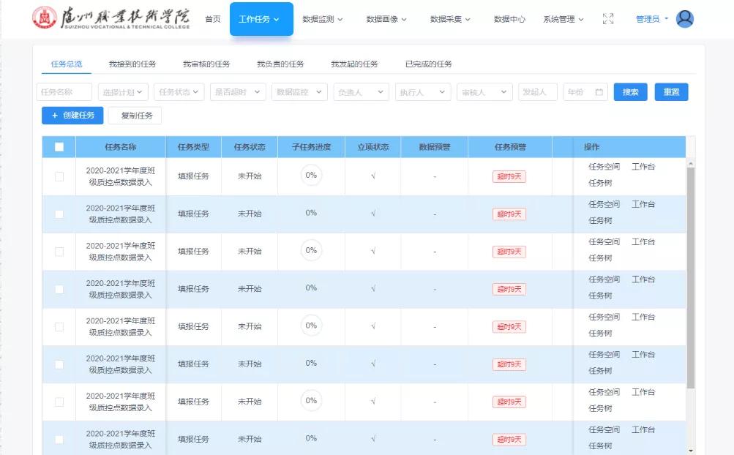The height and width of the screenshot is (455, 734).
Task: Check the checkbox on the first task row
Action: [59, 176]
